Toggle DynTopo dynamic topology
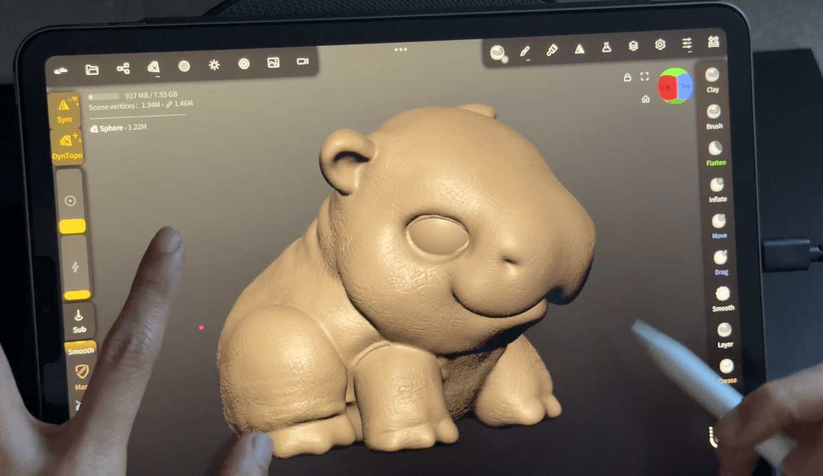Screen dimensions: 823x476 (x=67, y=146)
